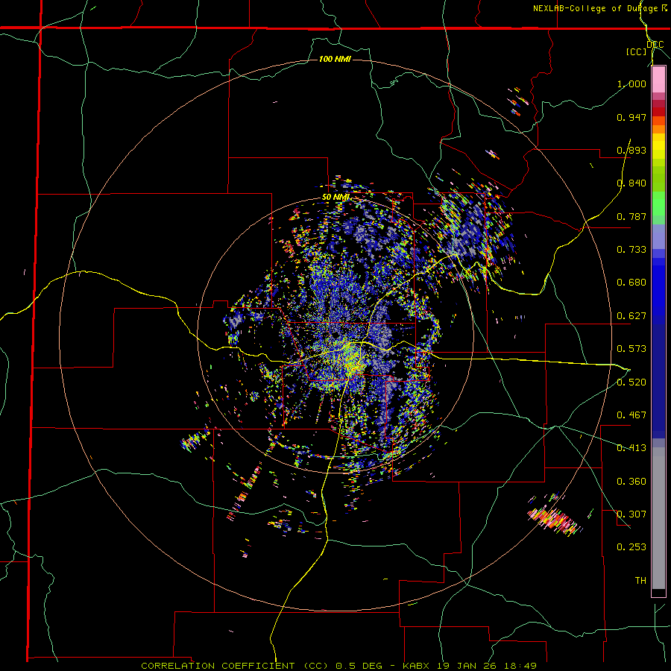
Task: Click the 100 NMI range ring label
Action: pyautogui.click(x=335, y=59)
